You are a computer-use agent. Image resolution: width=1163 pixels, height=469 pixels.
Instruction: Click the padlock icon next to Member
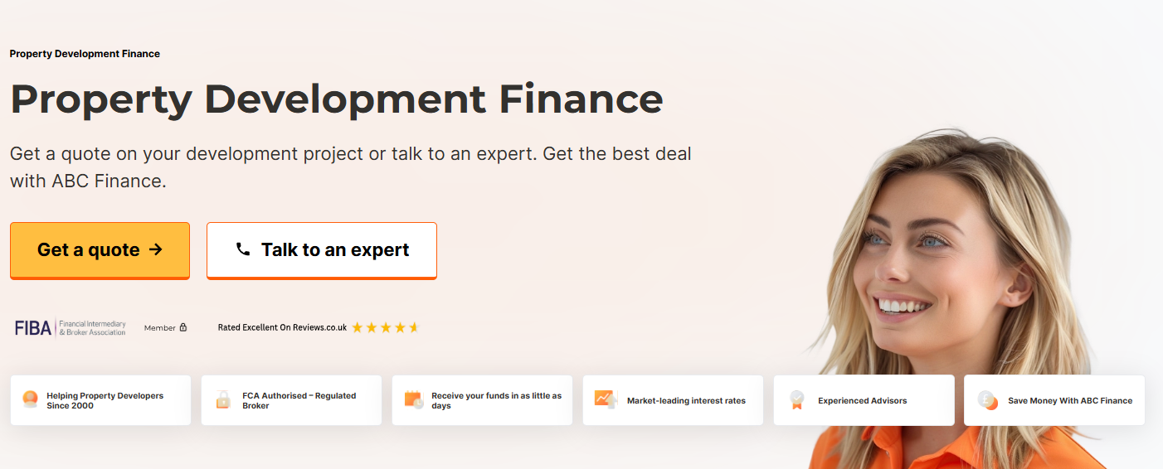click(x=183, y=327)
